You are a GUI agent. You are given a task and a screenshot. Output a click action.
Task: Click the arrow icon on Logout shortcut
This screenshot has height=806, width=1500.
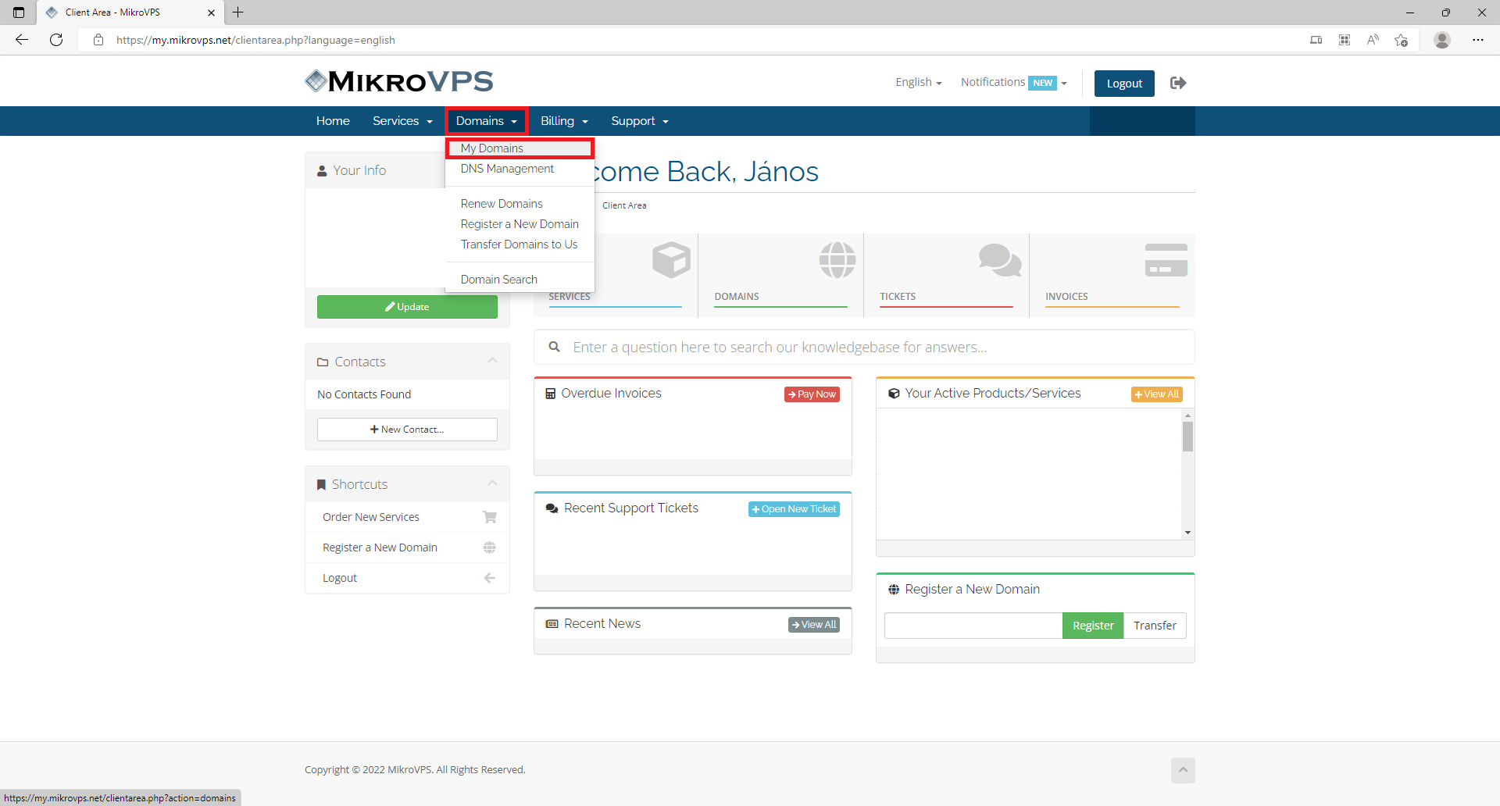[490, 578]
